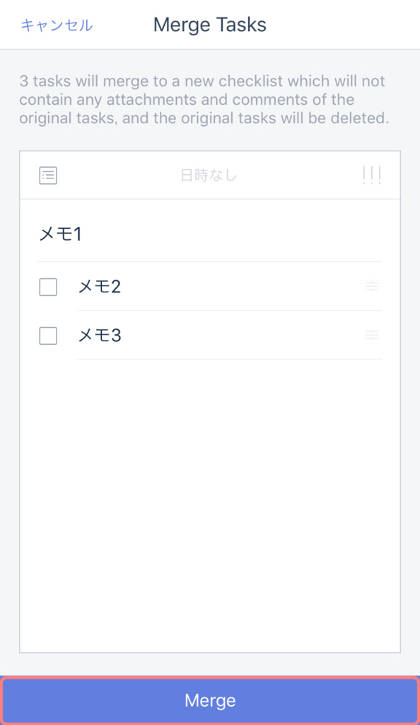Tap the reorder icon for item メモ3
Viewport: 420px width, 725px height.
372,335
